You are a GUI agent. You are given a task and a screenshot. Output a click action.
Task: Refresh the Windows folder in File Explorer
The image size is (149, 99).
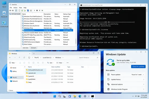[x=24, y=57]
